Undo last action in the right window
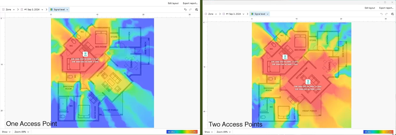 coord(382,14)
